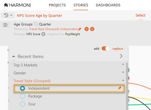The height and width of the screenshot is (110, 151).
Task: Click pin icon in Independent row
Action: coord(120,88)
